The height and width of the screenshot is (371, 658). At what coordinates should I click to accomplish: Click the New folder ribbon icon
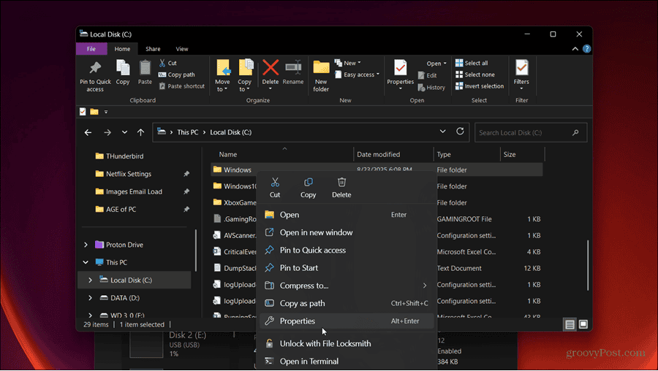[x=321, y=67]
